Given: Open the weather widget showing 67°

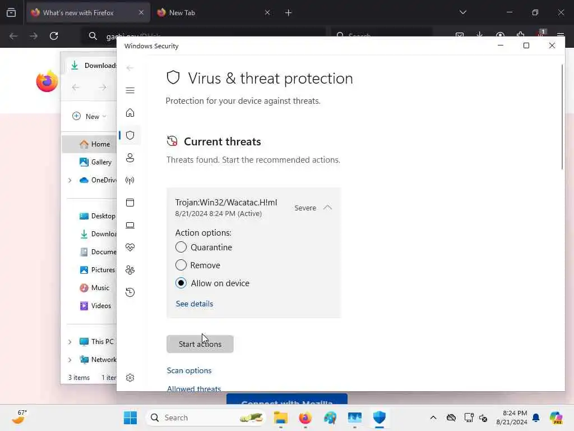Looking at the screenshot, I should pyautogui.click(x=20, y=418).
